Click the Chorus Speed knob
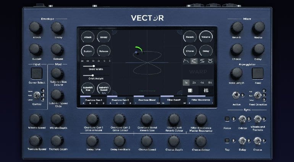 pos(147,141)
